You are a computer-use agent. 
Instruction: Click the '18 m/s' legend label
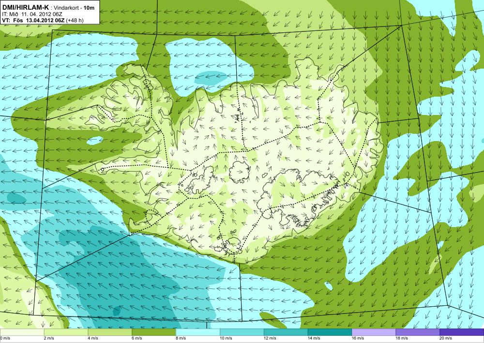(402, 338)
